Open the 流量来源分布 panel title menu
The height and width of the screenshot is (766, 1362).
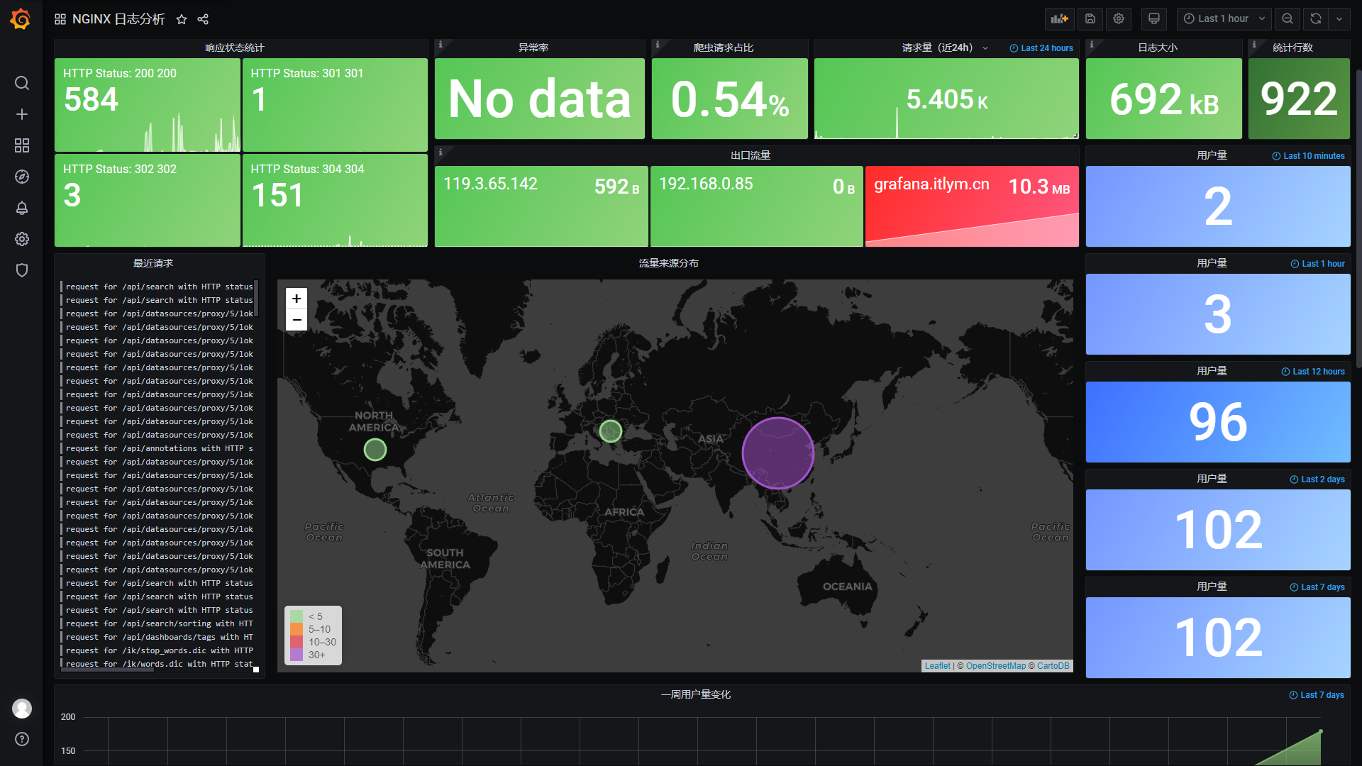(x=669, y=262)
